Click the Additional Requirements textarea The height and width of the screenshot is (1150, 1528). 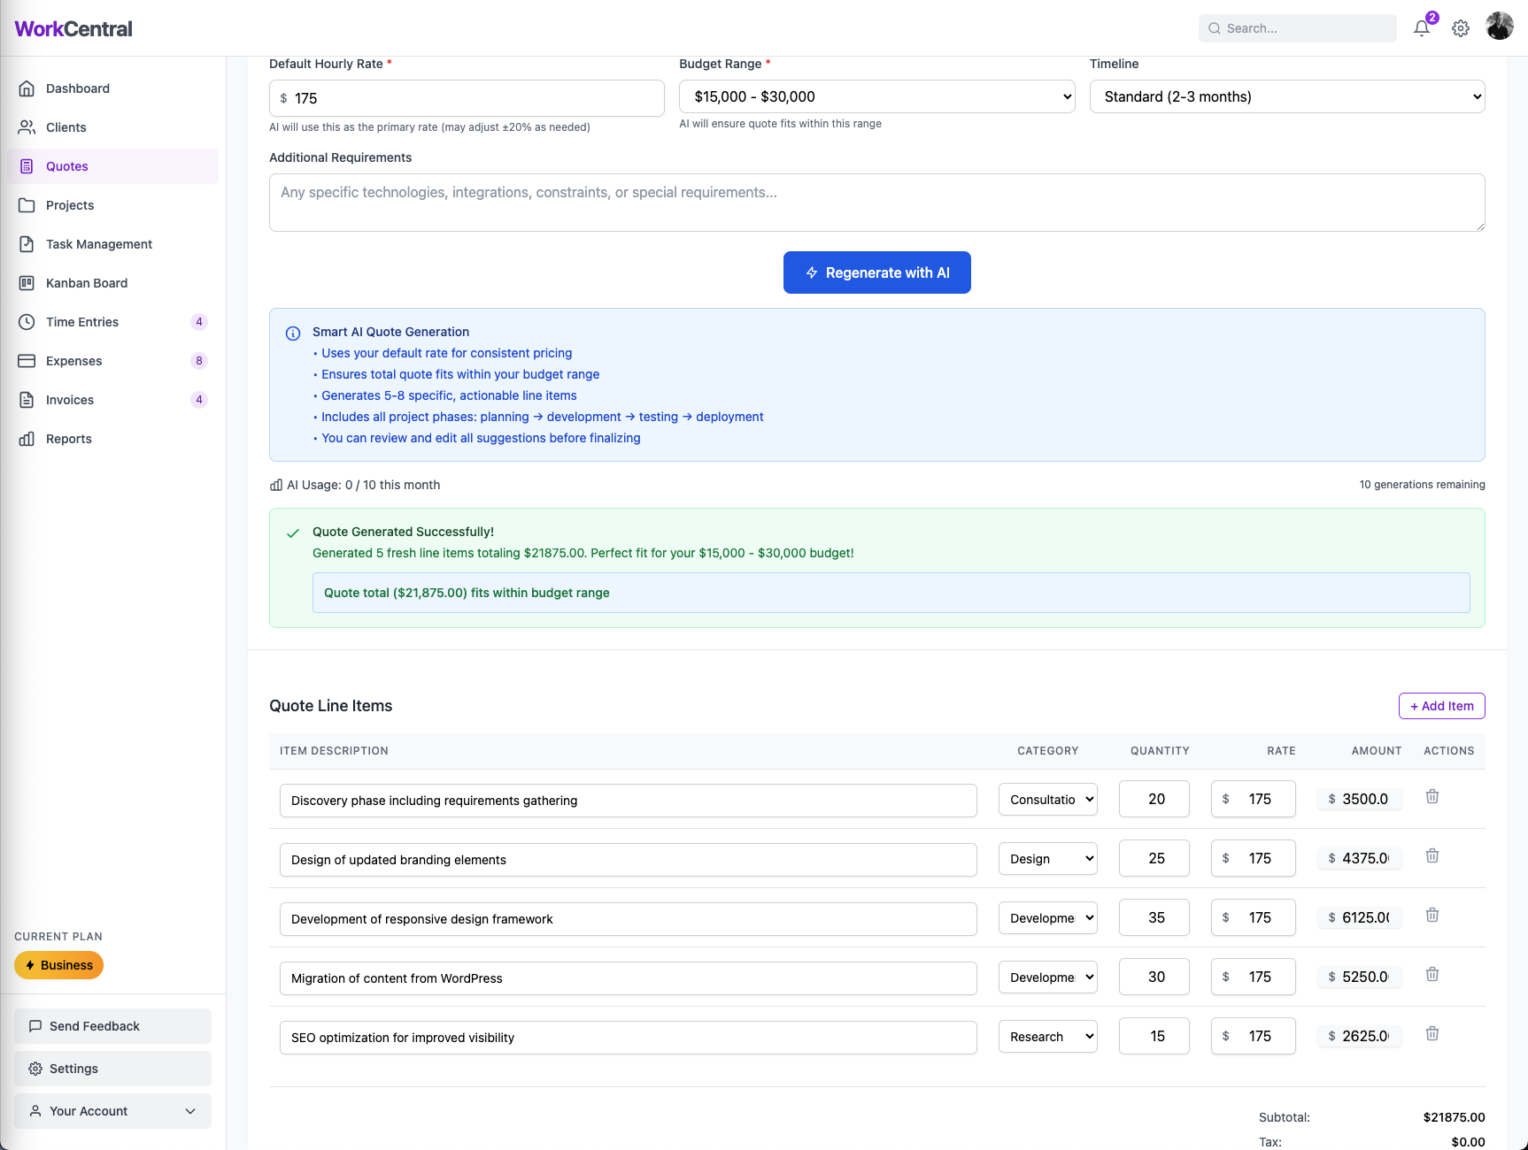876,203
